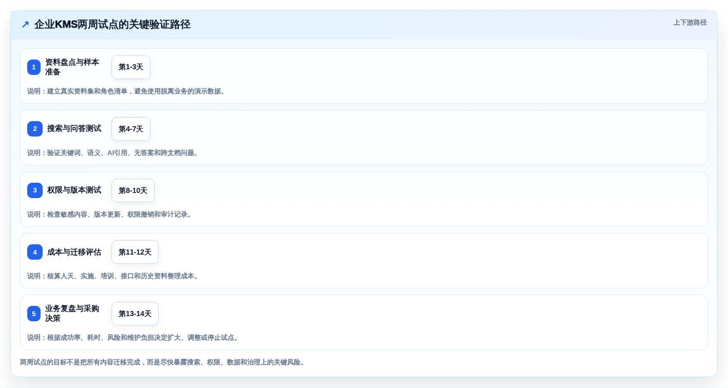Image resolution: width=728 pixels, height=388 pixels.
Task: Select the 第11-12天 tag
Action: pos(135,252)
